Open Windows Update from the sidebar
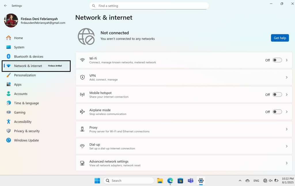This screenshot has width=295, height=186. point(27,140)
